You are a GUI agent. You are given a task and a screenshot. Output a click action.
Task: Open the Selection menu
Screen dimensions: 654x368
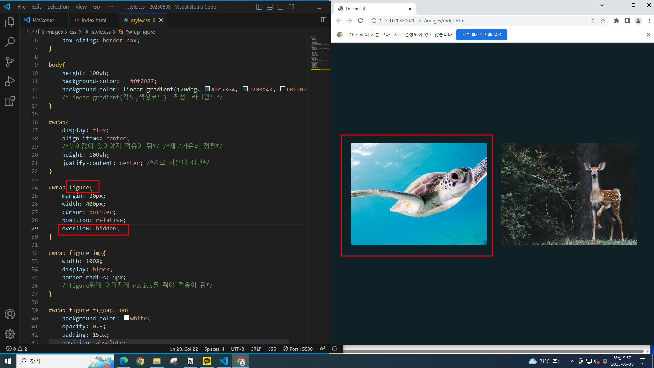[x=58, y=7]
